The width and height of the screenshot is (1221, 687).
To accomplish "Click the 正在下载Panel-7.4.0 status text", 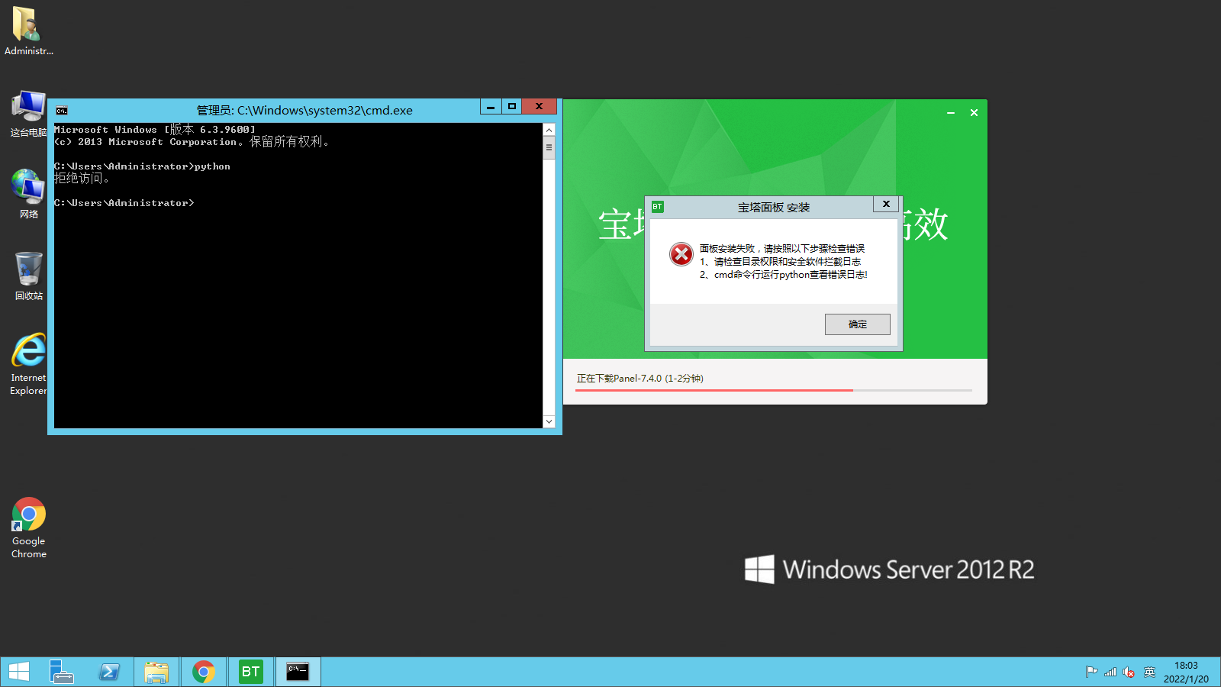I will [640, 379].
